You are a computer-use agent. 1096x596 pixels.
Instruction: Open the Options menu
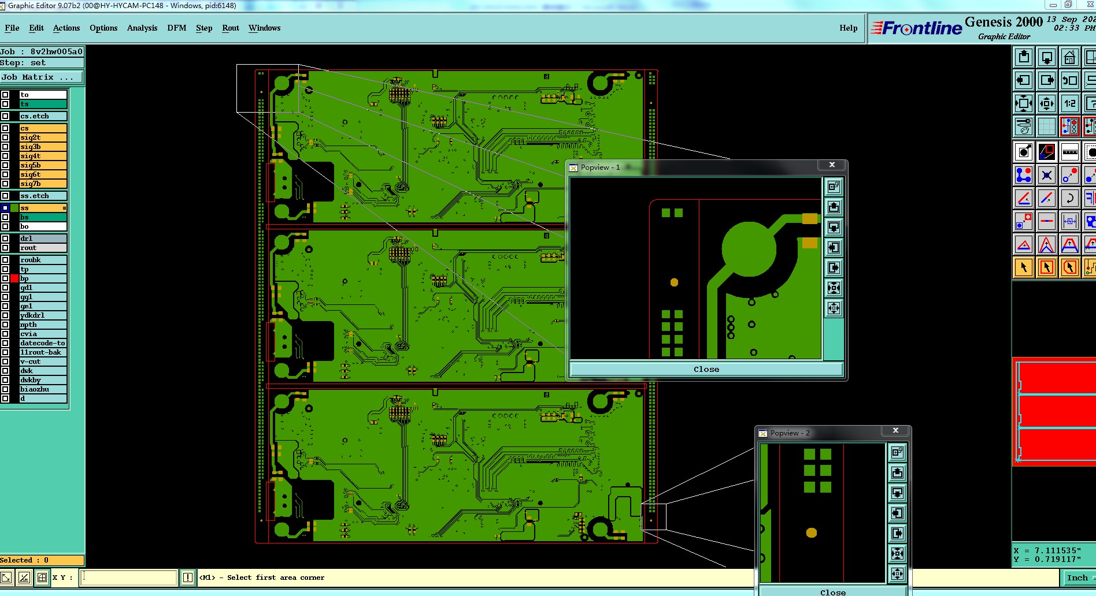coord(103,28)
